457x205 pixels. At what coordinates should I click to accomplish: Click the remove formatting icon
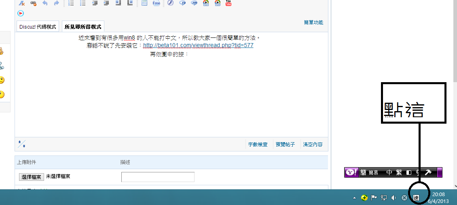(22, 3)
